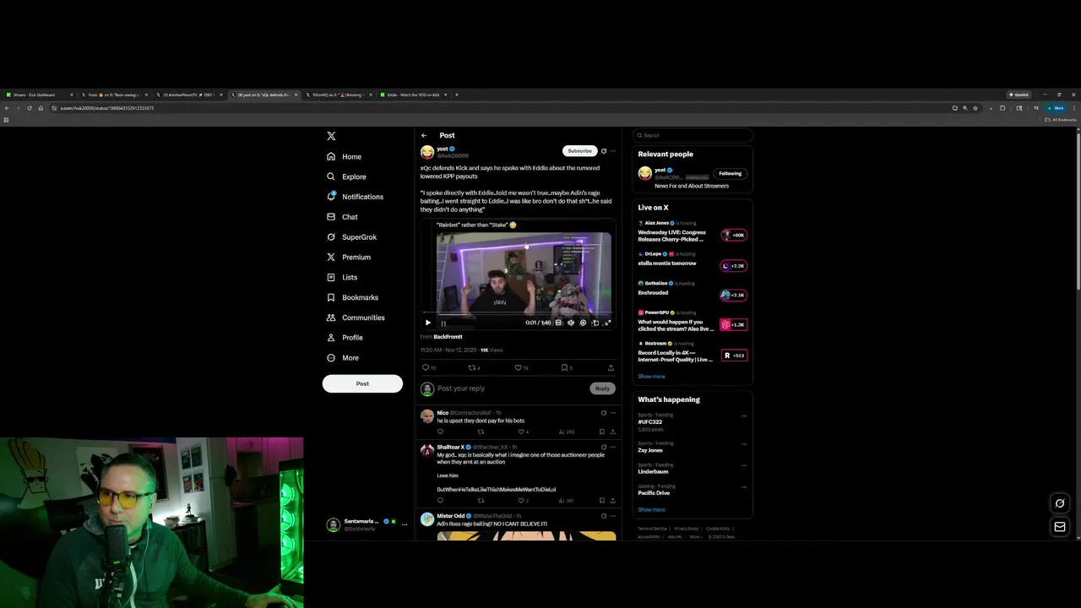
Task: Pause the embedded video
Action: tap(443, 323)
